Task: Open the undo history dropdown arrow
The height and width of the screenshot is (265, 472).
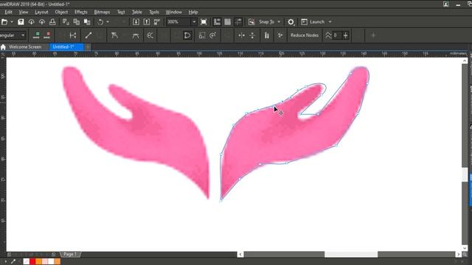Action: (x=108, y=22)
